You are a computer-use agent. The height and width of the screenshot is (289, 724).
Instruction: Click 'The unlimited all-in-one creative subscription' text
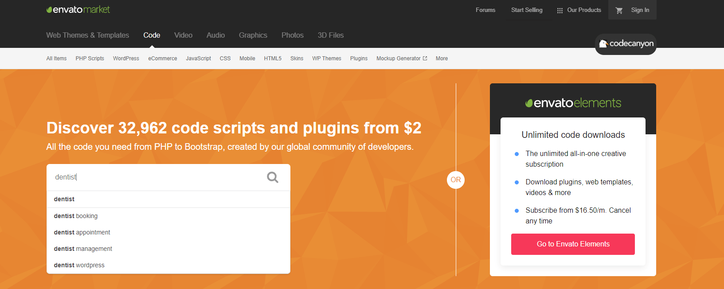pyautogui.click(x=576, y=159)
